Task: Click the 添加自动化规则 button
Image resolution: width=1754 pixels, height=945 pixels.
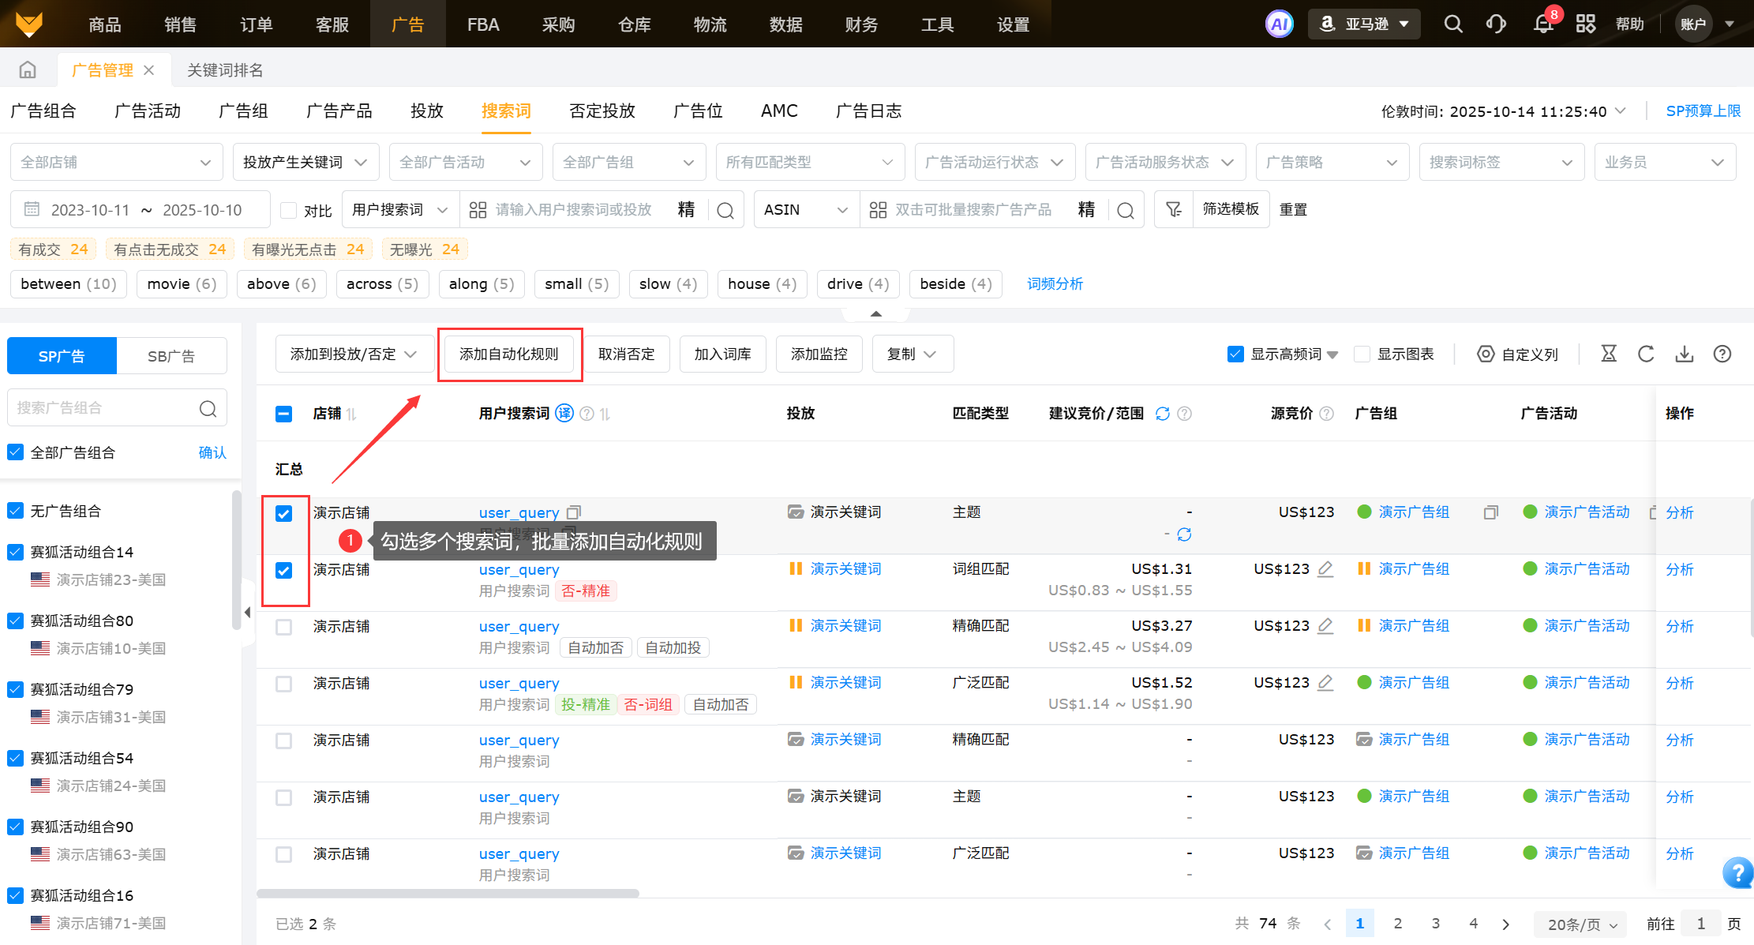Action: coord(509,354)
